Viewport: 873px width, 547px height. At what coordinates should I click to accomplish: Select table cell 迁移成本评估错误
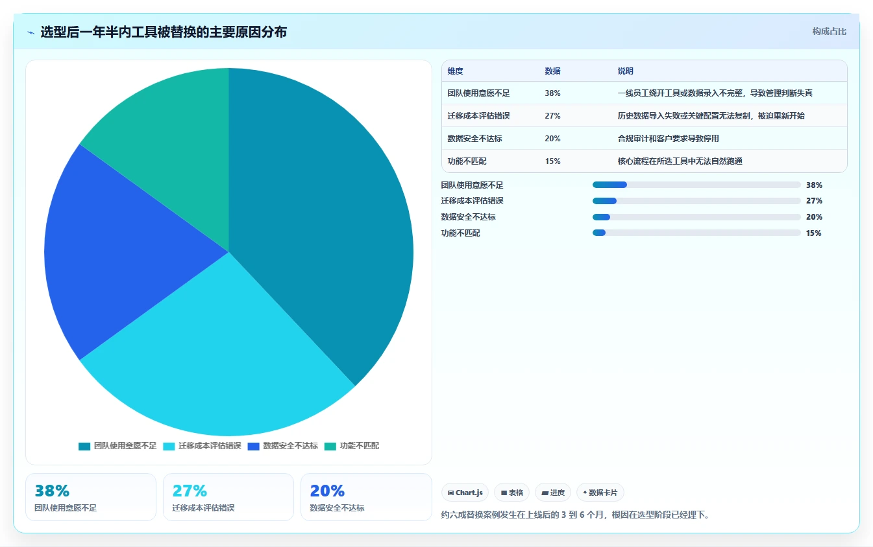(x=479, y=116)
